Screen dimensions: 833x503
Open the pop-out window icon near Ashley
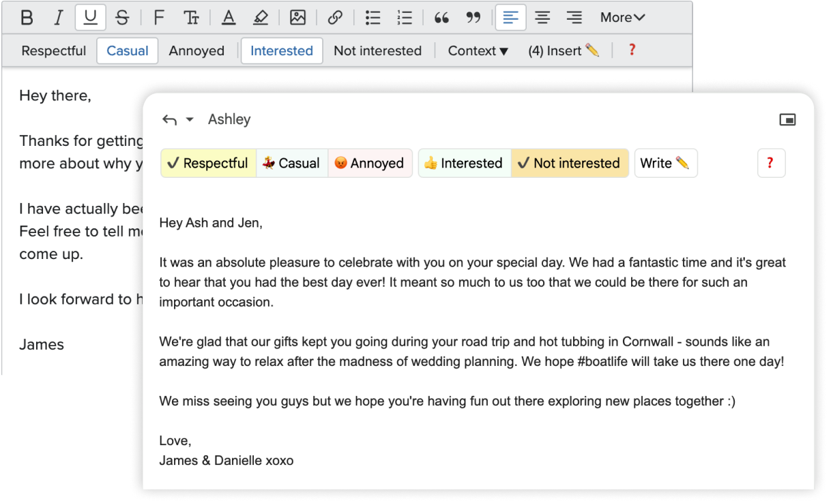tap(787, 120)
